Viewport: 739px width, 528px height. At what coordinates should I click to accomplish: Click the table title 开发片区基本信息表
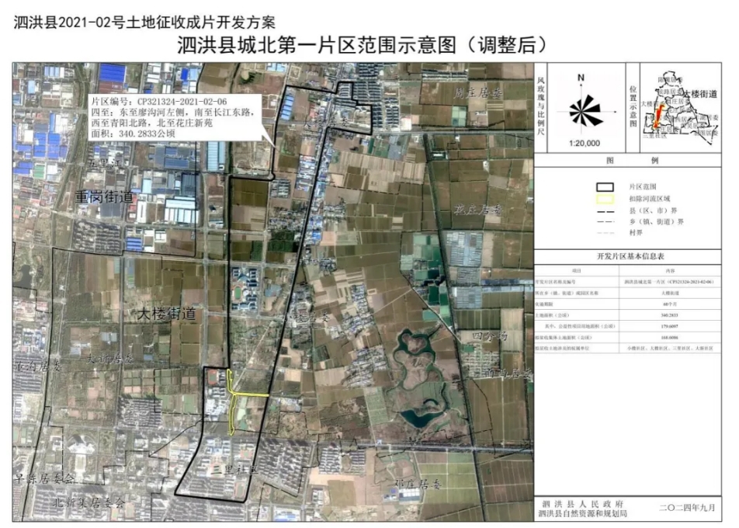coord(630,256)
